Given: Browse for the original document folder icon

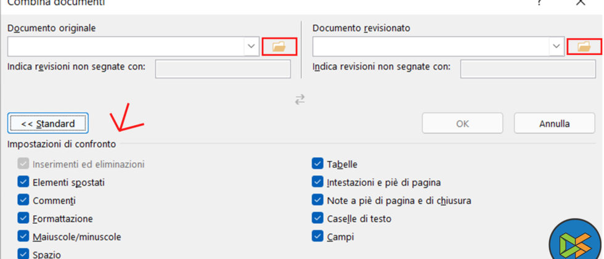Looking at the screenshot, I should 279,46.
